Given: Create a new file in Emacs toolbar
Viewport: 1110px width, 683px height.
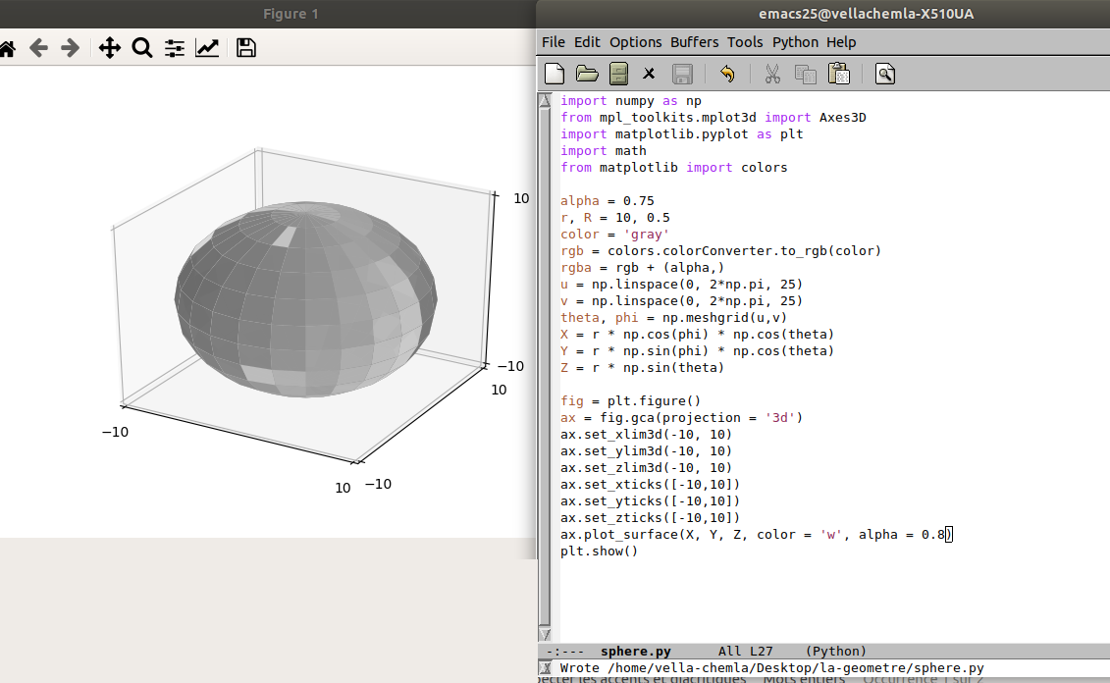Looking at the screenshot, I should (555, 74).
